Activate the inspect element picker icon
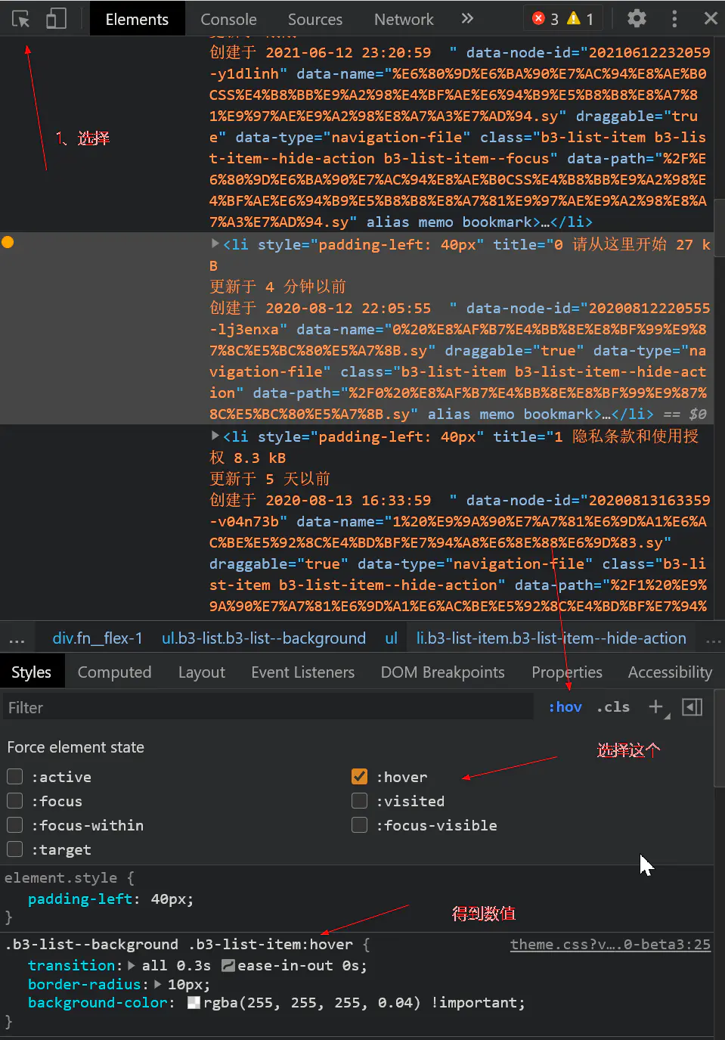 pos(21,19)
